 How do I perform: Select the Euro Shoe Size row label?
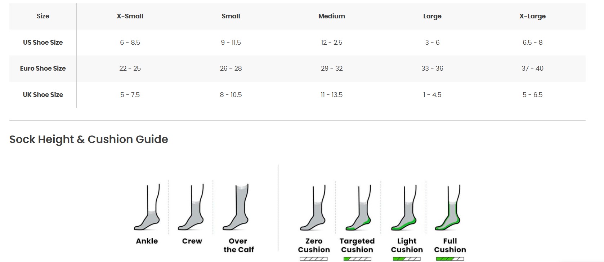pyautogui.click(x=43, y=68)
